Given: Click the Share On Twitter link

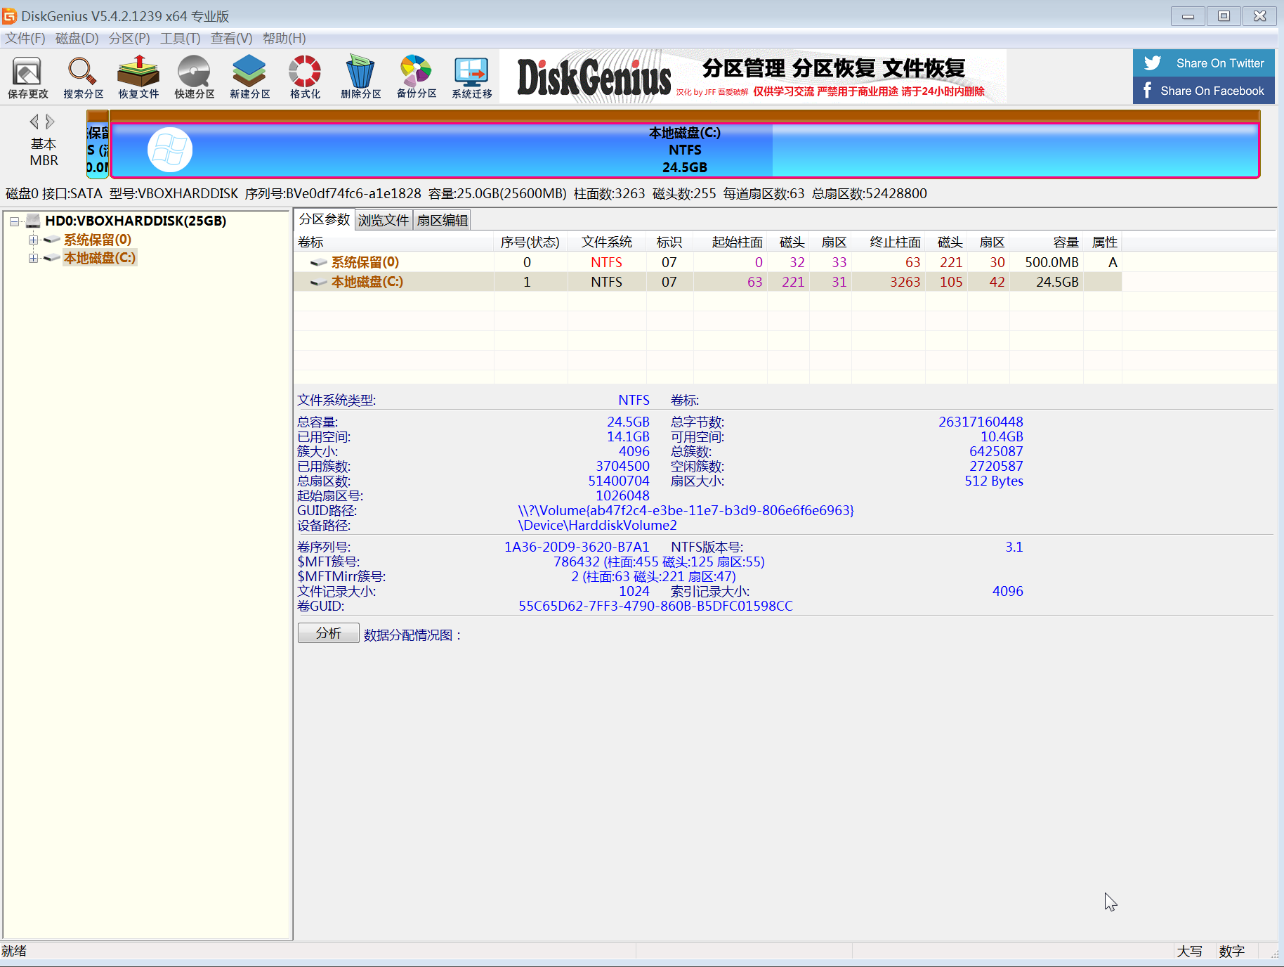Looking at the screenshot, I should 1203,63.
